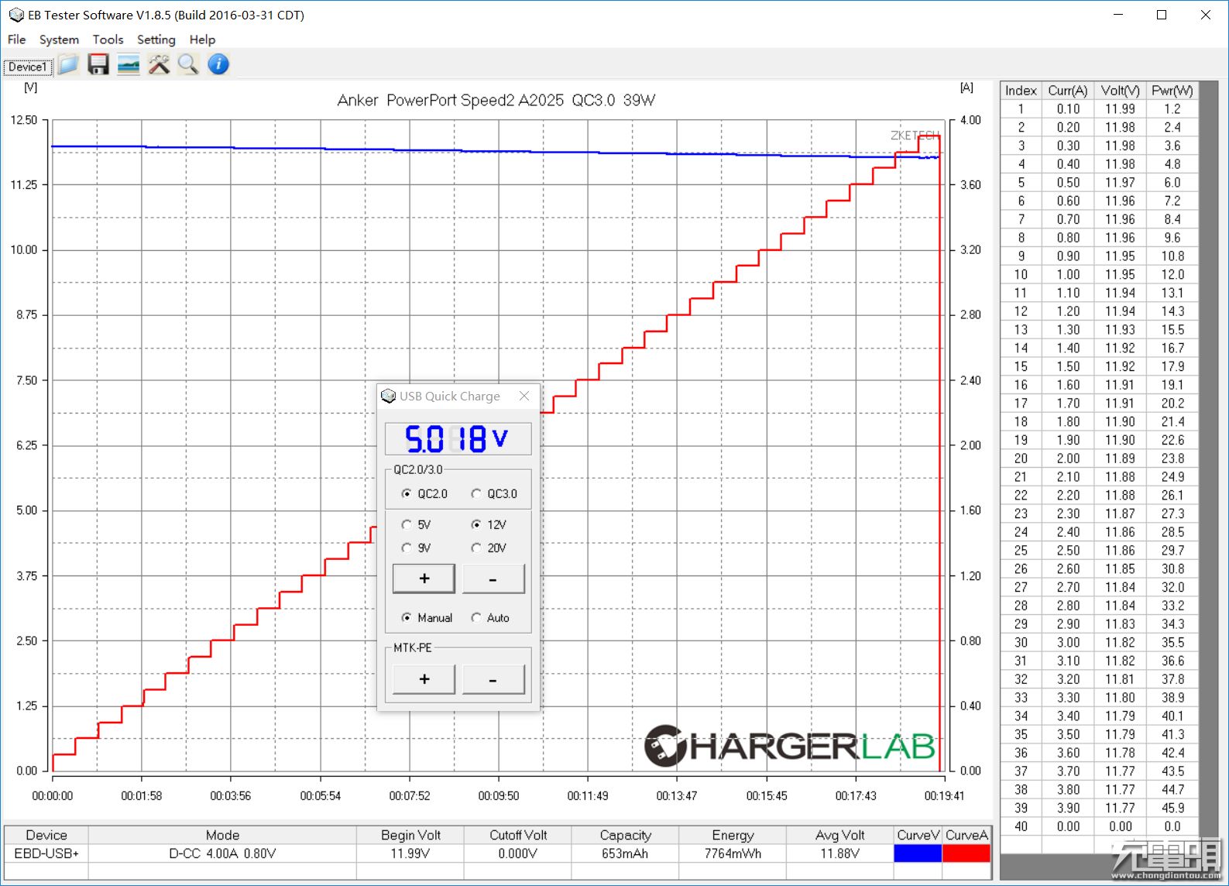Viewport: 1229px width, 886px height.
Task: Click the curve image export icon
Action: pyautogui.click(x=129, y=64)
